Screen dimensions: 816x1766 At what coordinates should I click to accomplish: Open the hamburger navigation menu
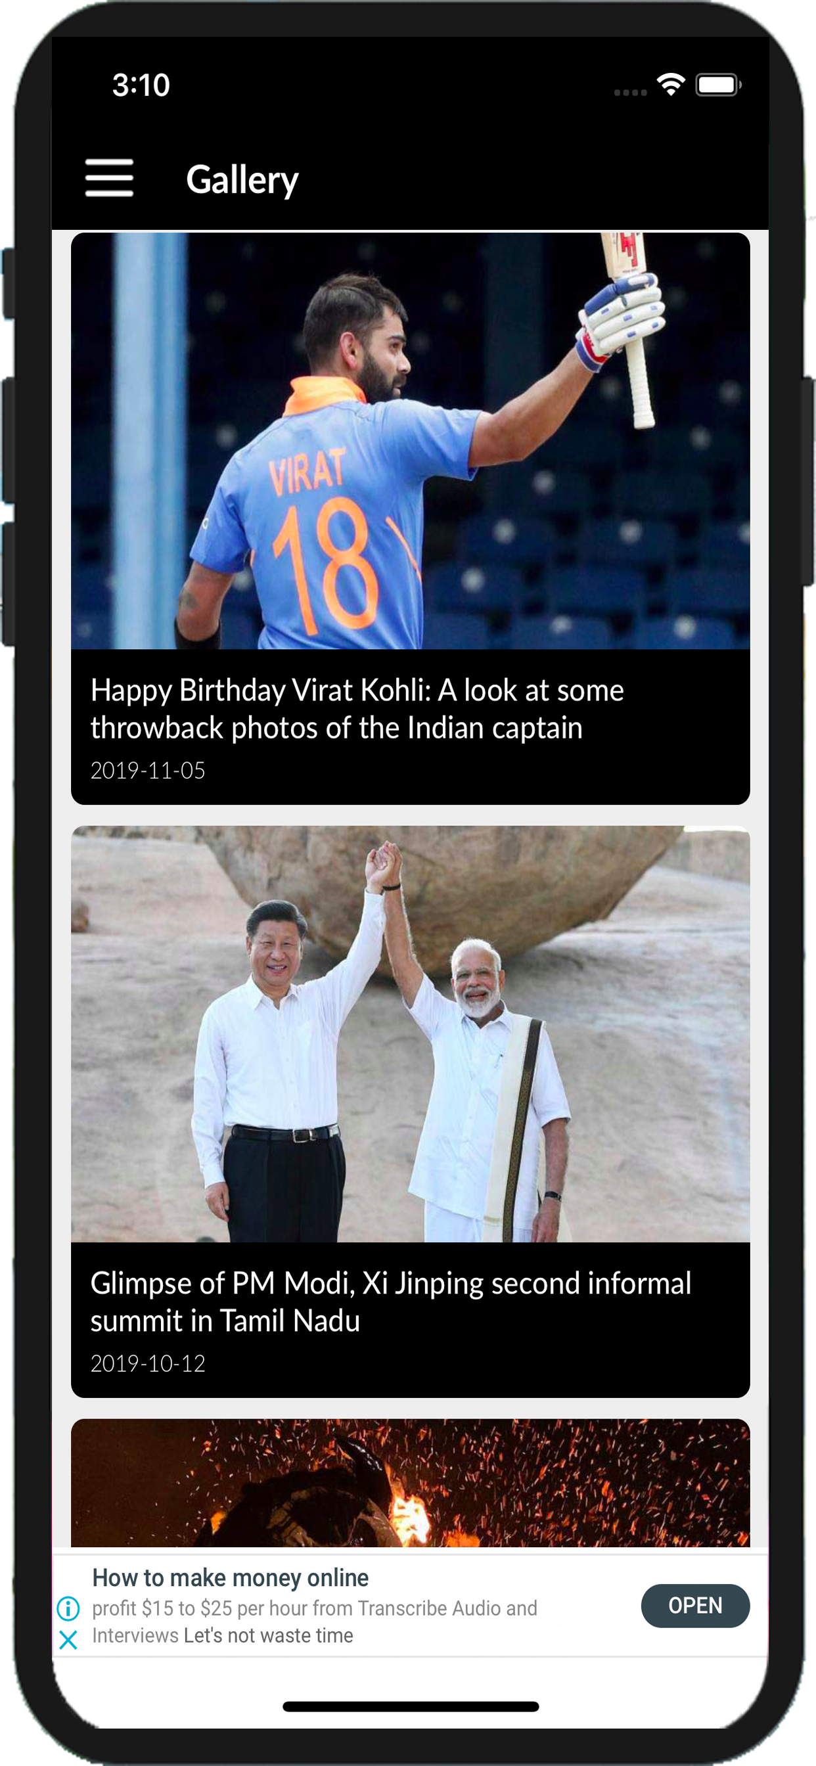[x=109, y=178]
